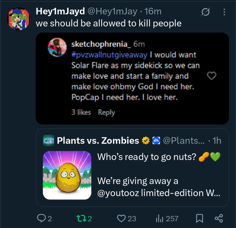The image size is (236, 228).
Task: Click Reply under the sketchophrenia_ comment
Action: click(x=106, y=112)
